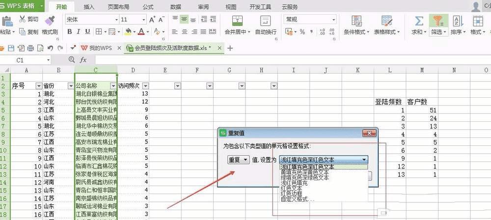Click the Wrap Text (自动换行) icon
Image resolution: width=491 pixels, height=220 pixels.
point(266,21)
